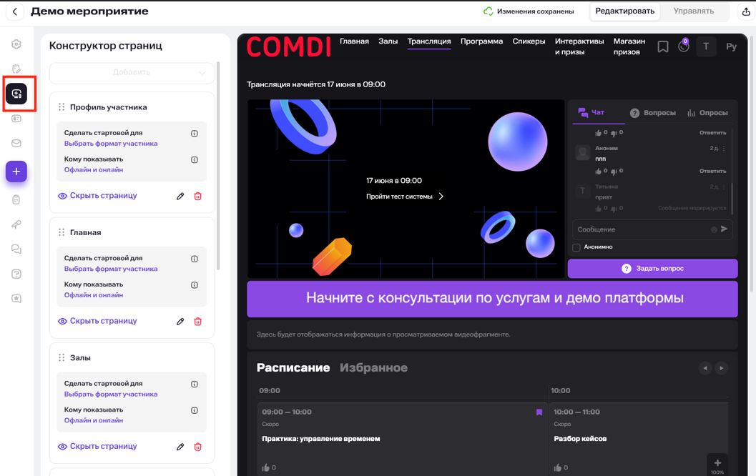Delete the Залы page with the trash icon
The width and height of the screenshot is (756, 476).
click(197, 447)
